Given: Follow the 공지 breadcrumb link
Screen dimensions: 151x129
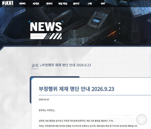Looking at the screenshot, I should (35, 66).
